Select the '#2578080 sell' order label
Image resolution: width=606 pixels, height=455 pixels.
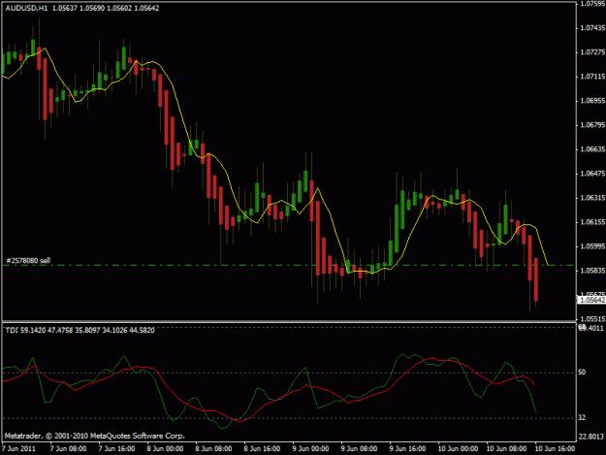tap(28, 261)
